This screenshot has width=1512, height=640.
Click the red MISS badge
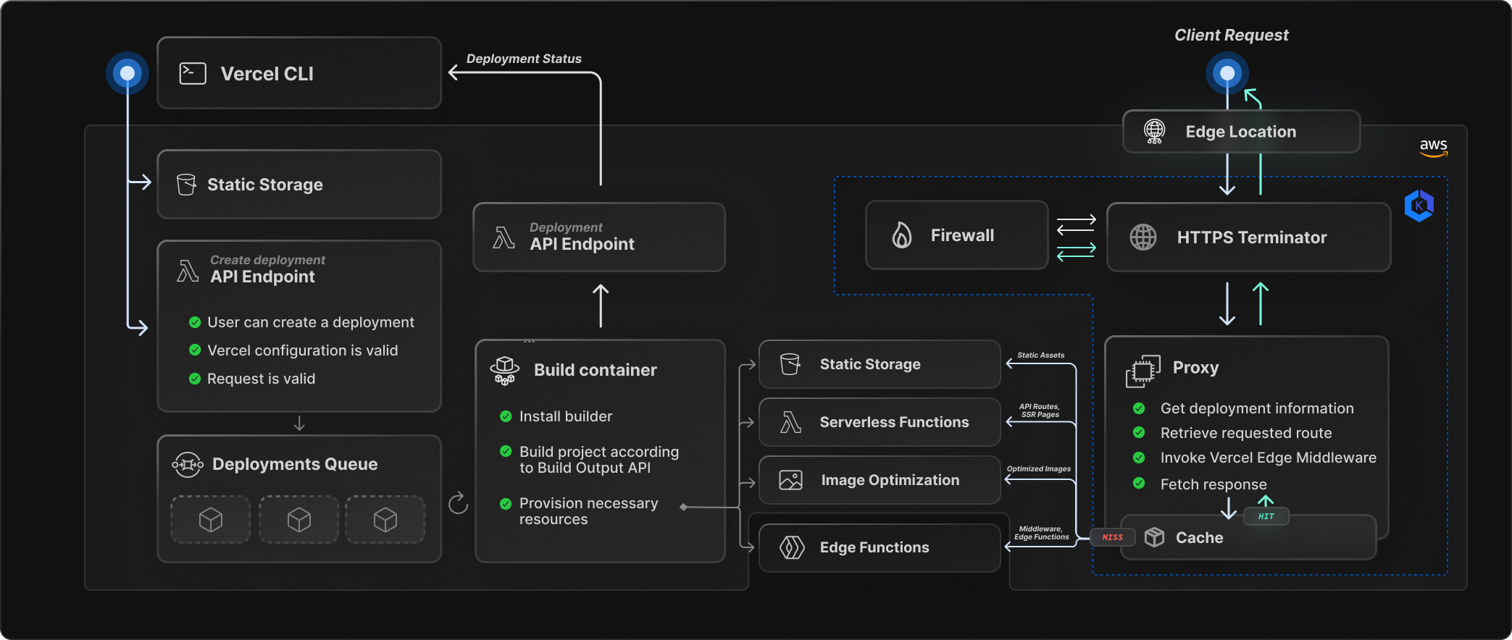click(x=1112, y=537)
